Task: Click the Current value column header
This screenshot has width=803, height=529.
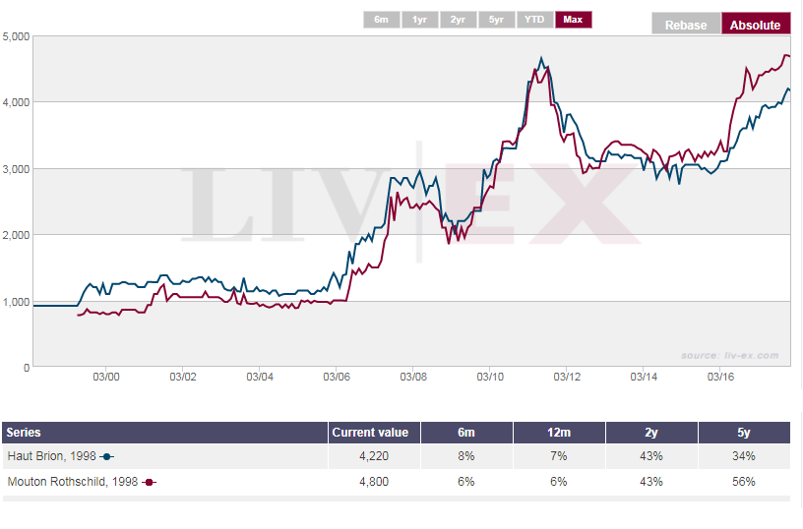Action: [x=374, y=433]
